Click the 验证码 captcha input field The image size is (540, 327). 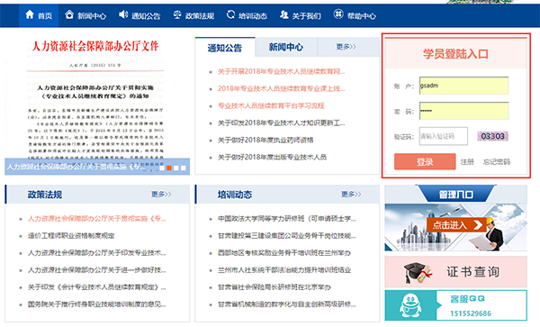pos(443,136)
